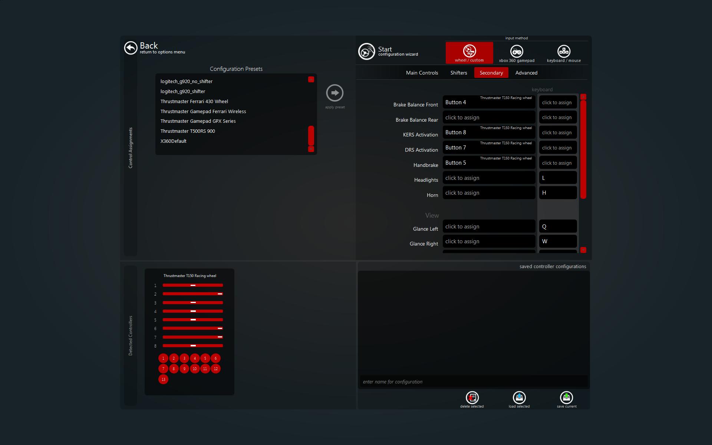
Task: Click the Back arrow icon
Action: [131, 48]
